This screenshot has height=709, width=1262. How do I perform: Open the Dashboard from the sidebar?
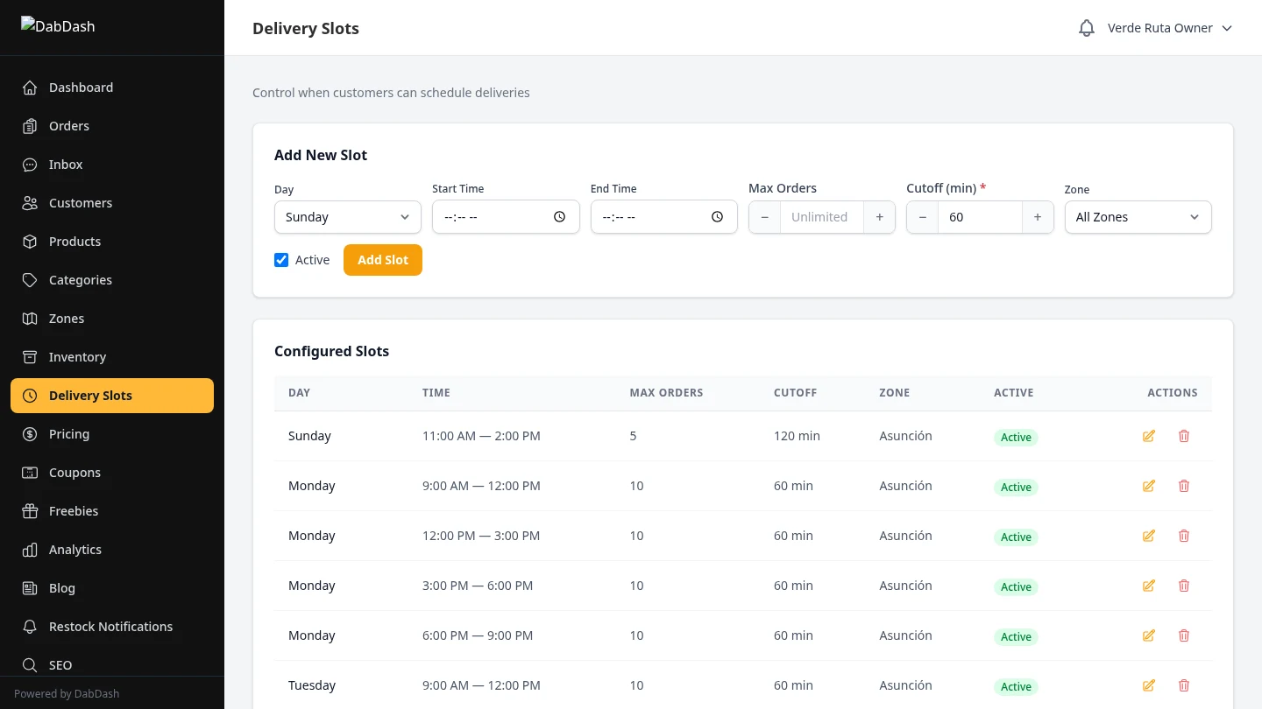tap(81, 87)
